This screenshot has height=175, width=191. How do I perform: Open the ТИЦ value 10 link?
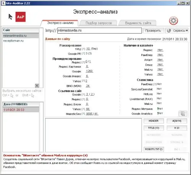point(88,49)
